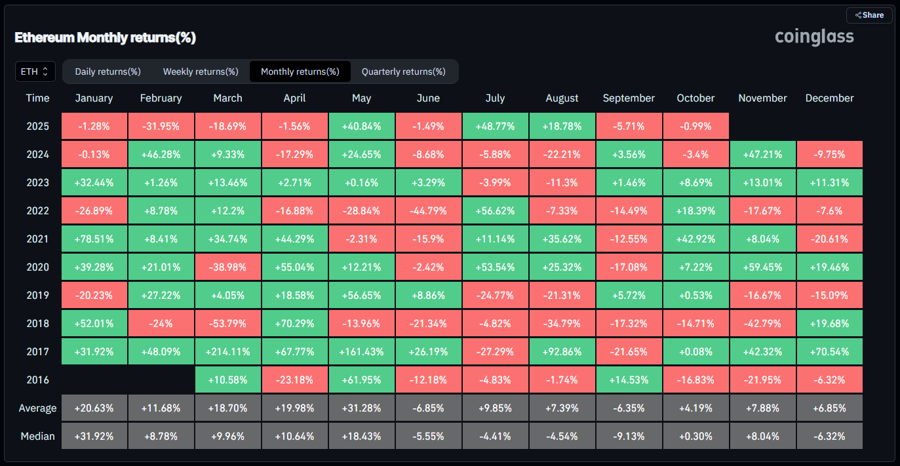Click the November 2020 +59.45% cell

tap(762, 267)
